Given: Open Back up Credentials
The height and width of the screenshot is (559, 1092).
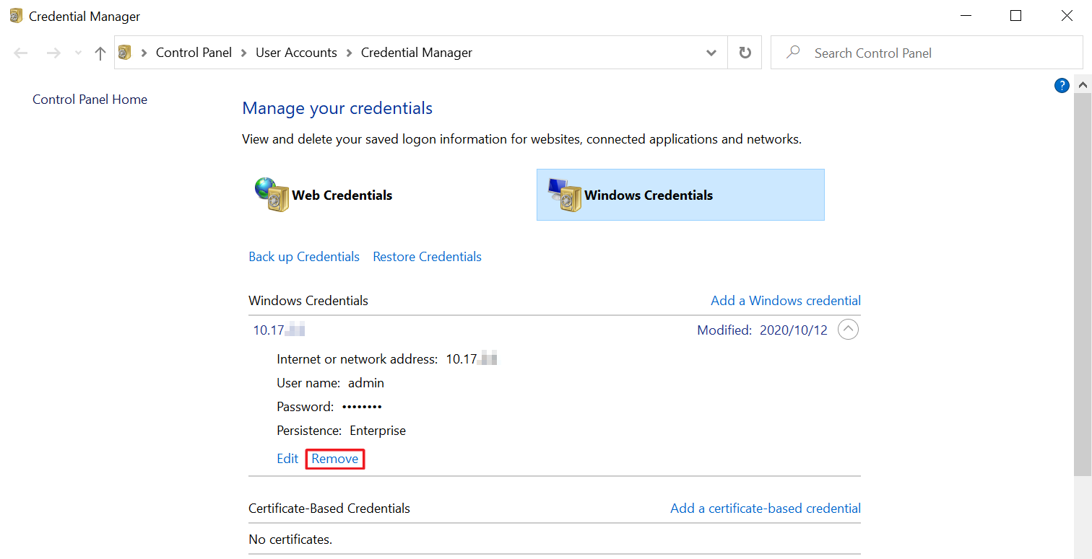Looking at the screenshot, I should click(303, 256).
